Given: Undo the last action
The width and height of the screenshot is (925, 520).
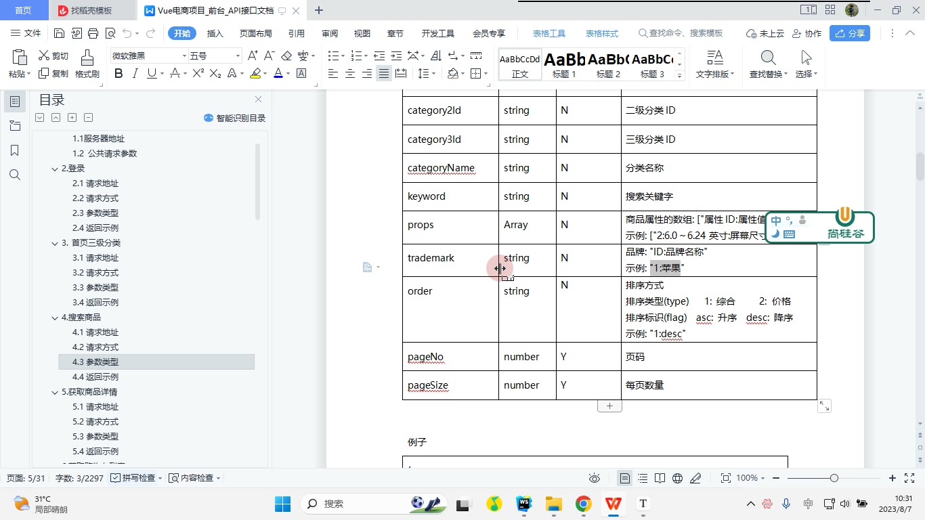Looking at the screenshot, I should coord(126,33).
